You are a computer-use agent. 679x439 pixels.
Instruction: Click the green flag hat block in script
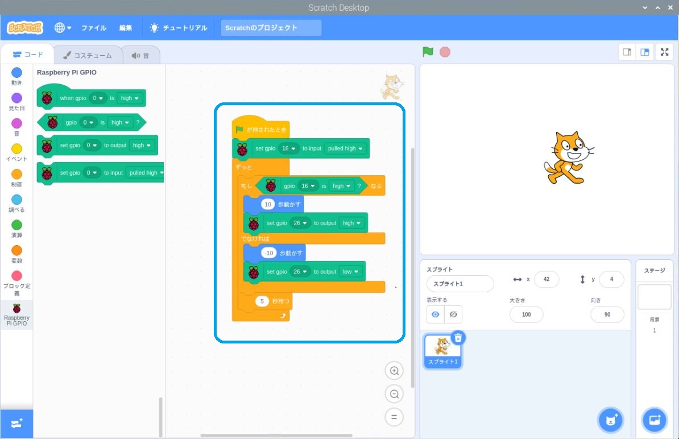260,128
